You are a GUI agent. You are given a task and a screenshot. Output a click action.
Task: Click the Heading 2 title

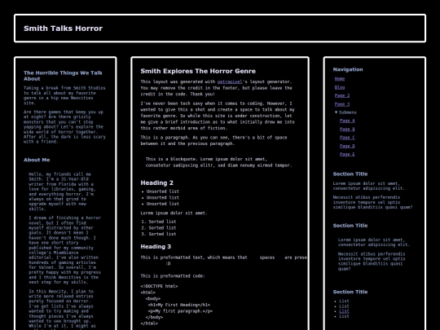(157, 183)
